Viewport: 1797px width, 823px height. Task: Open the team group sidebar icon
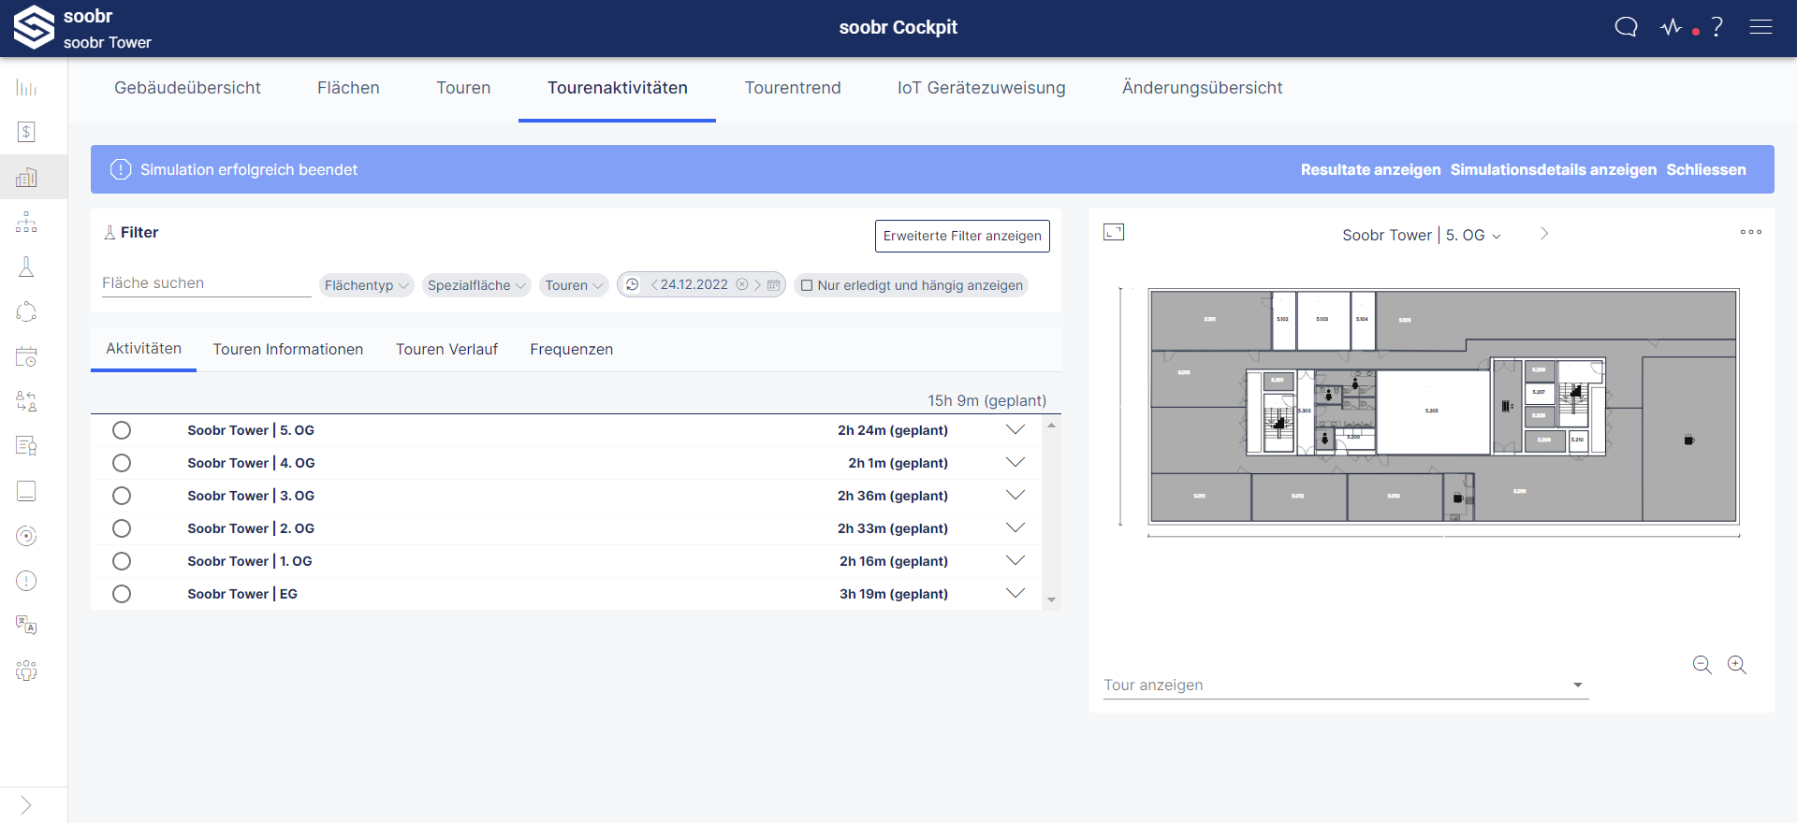click(x=26, y=671)
